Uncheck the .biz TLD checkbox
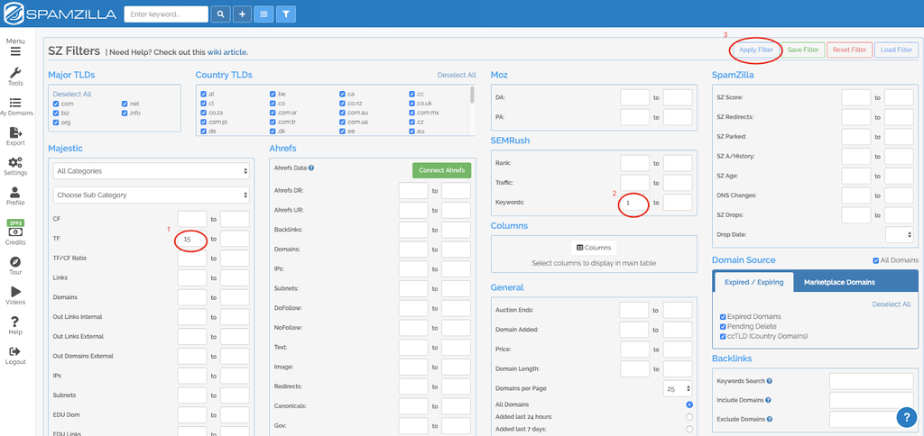The width and height of the screenshot is (924, 436). [x=56, y=113]
